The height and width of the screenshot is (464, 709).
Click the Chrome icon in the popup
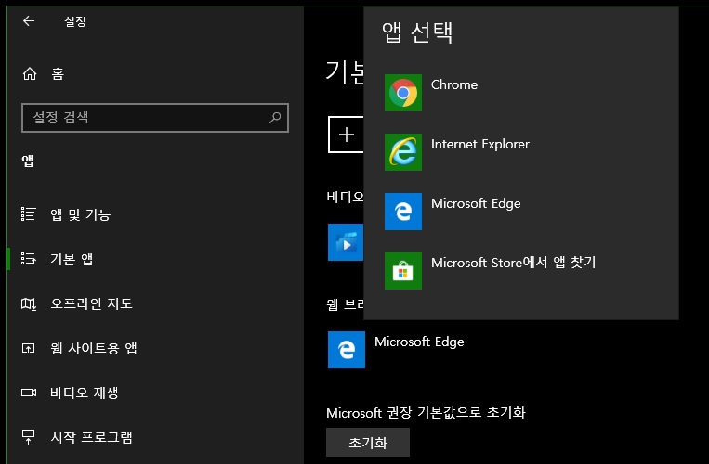pos(403,93)
